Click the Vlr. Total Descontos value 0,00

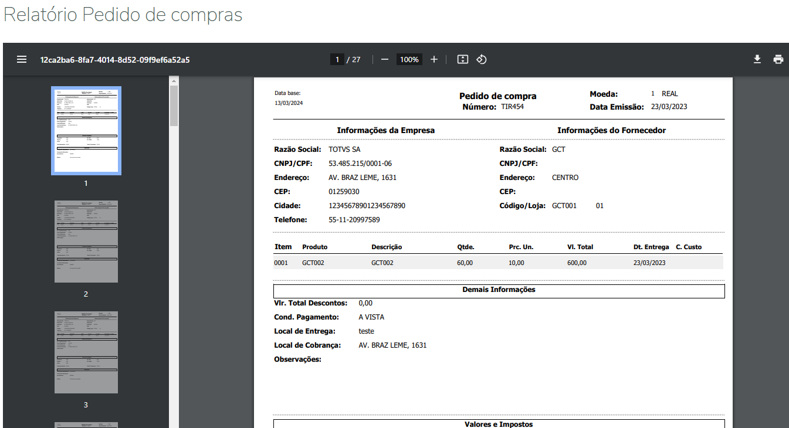tap(365, 303)
